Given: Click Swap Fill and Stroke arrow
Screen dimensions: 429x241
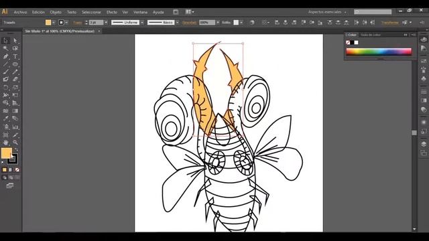Looking at the screenshot, I should click(x=16, y=150).
